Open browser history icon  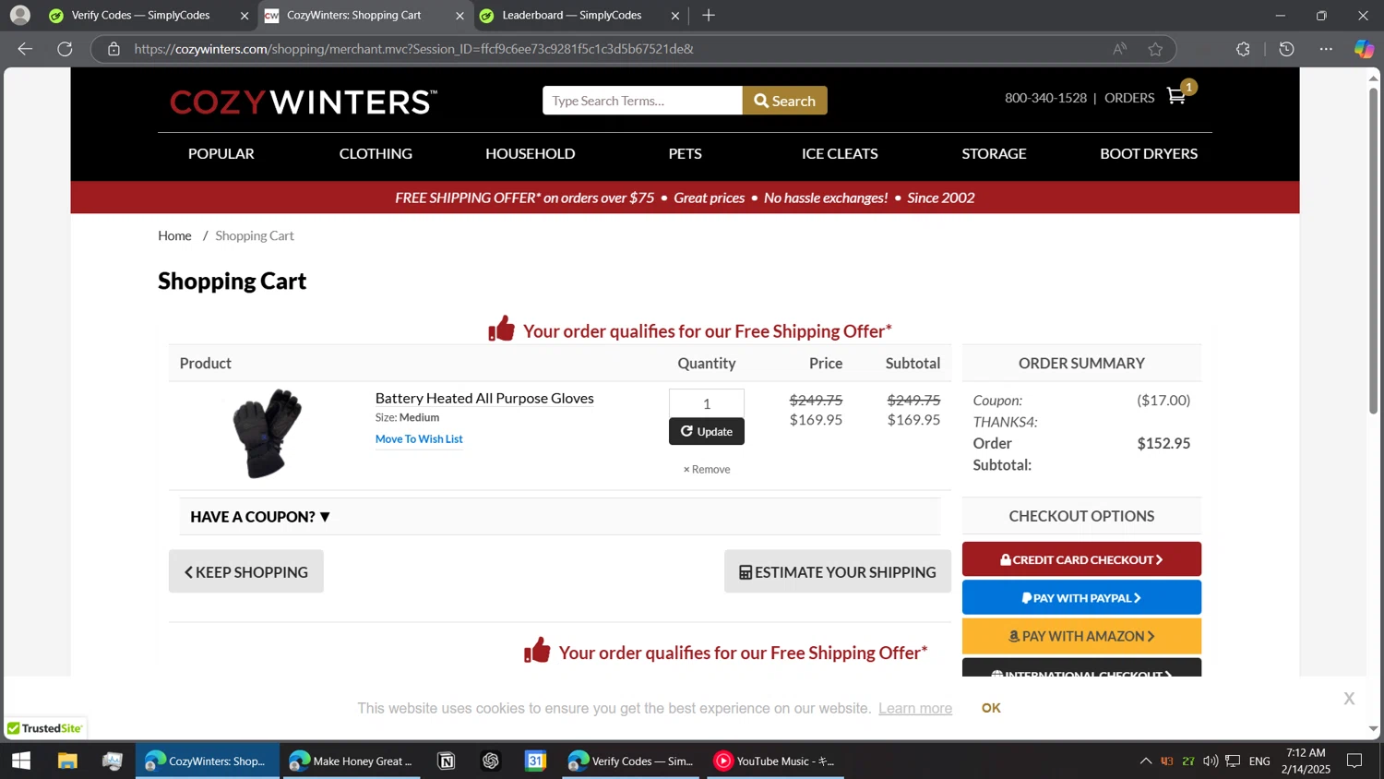tap(1287, 49)
